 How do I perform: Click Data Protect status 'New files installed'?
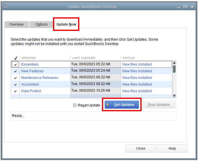[137, 91]
